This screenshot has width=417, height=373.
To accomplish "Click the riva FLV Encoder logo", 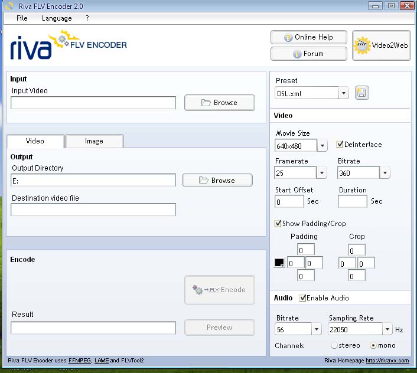I will pyautogui.click(x=69, y=45).
